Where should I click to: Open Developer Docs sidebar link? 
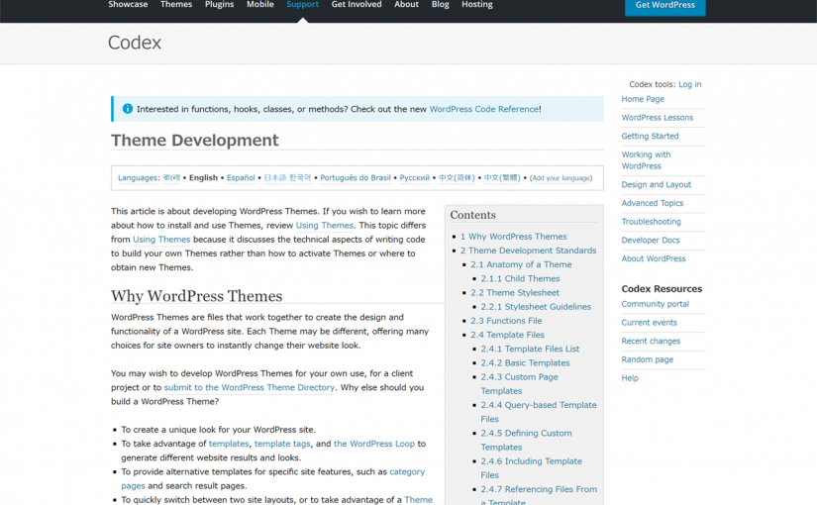click(x=651, y=241)
